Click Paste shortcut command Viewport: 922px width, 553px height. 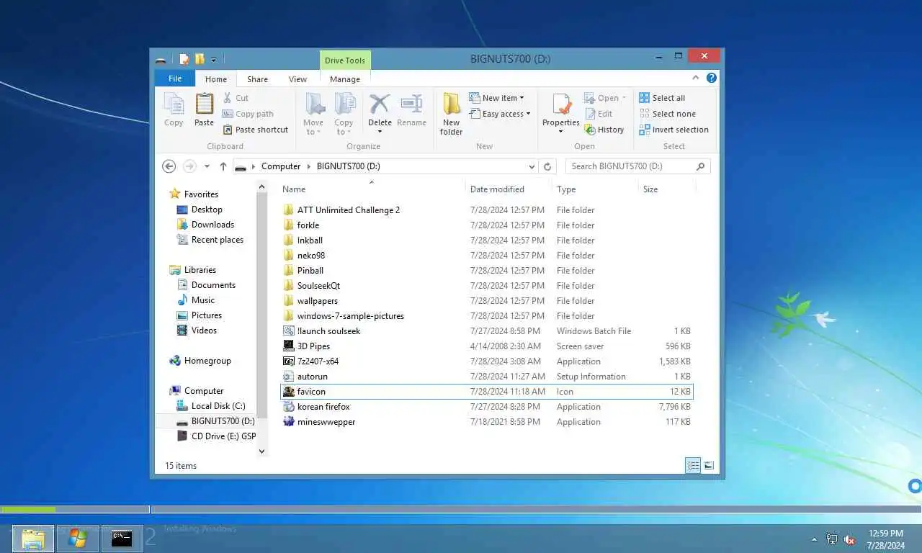coord(256,130)
